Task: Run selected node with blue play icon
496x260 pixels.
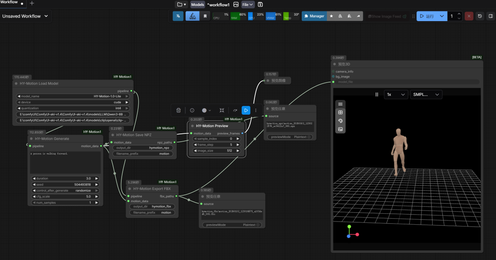Action: (x=246, y=110)
